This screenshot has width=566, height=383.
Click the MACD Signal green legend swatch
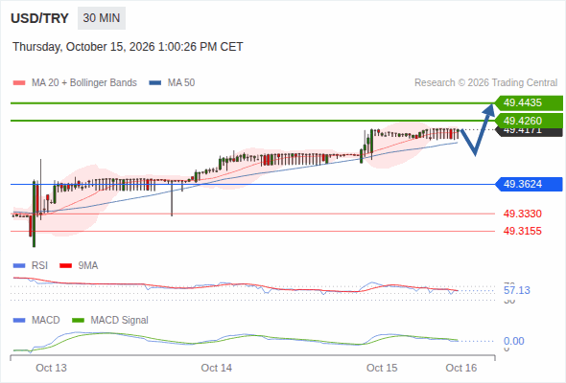(79, 321)
